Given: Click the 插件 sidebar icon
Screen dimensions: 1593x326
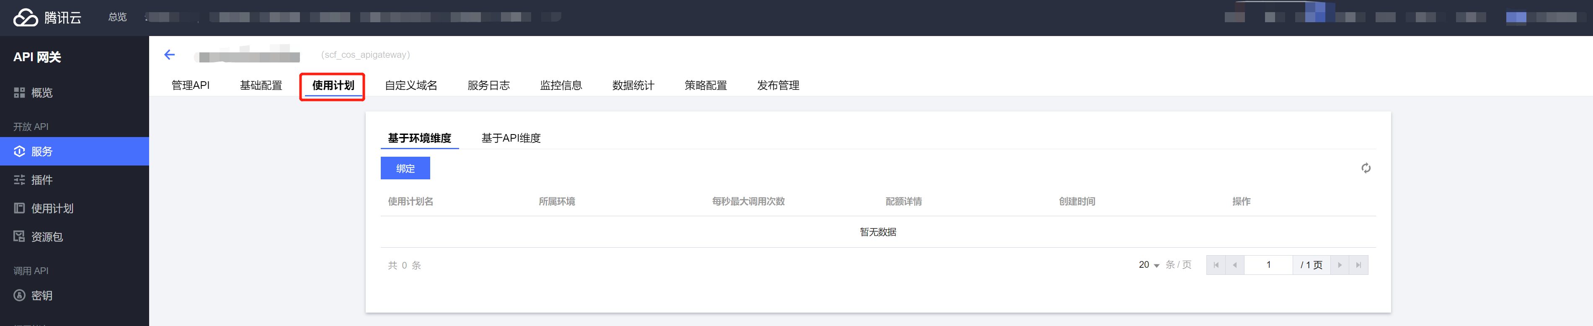Looking at the screenshot, I should (19, 180).
